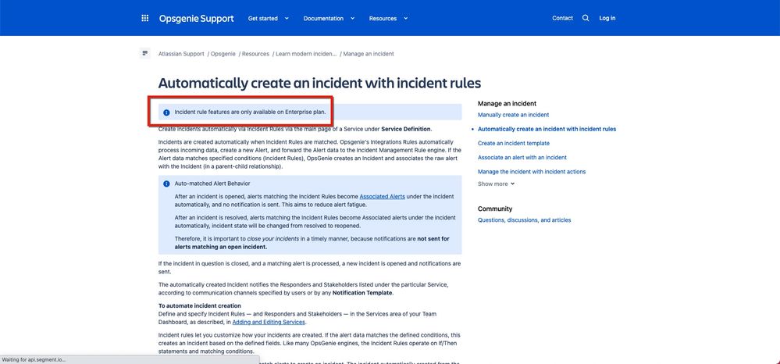Expand the Documentation menu
780x364 pixels.
click(329, 19)
